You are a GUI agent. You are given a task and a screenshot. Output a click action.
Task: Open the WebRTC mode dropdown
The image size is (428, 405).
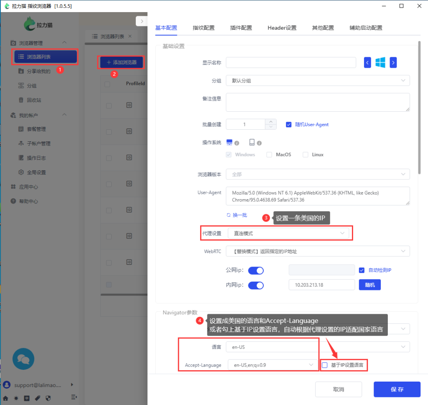coord(318,251)
